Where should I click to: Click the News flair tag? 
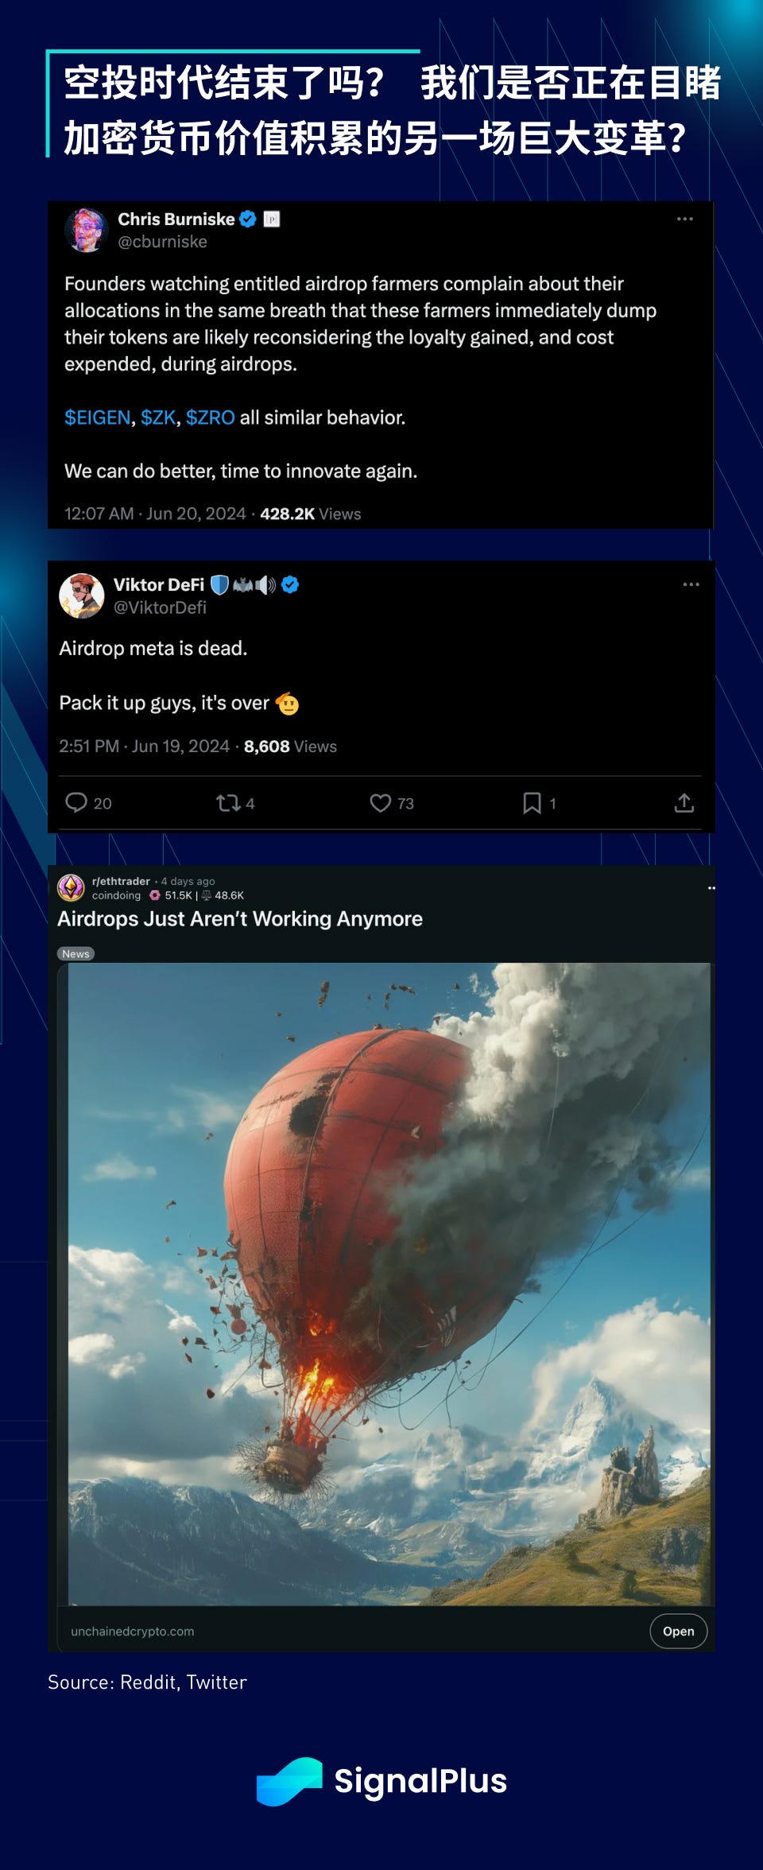(x=76, y=953)
